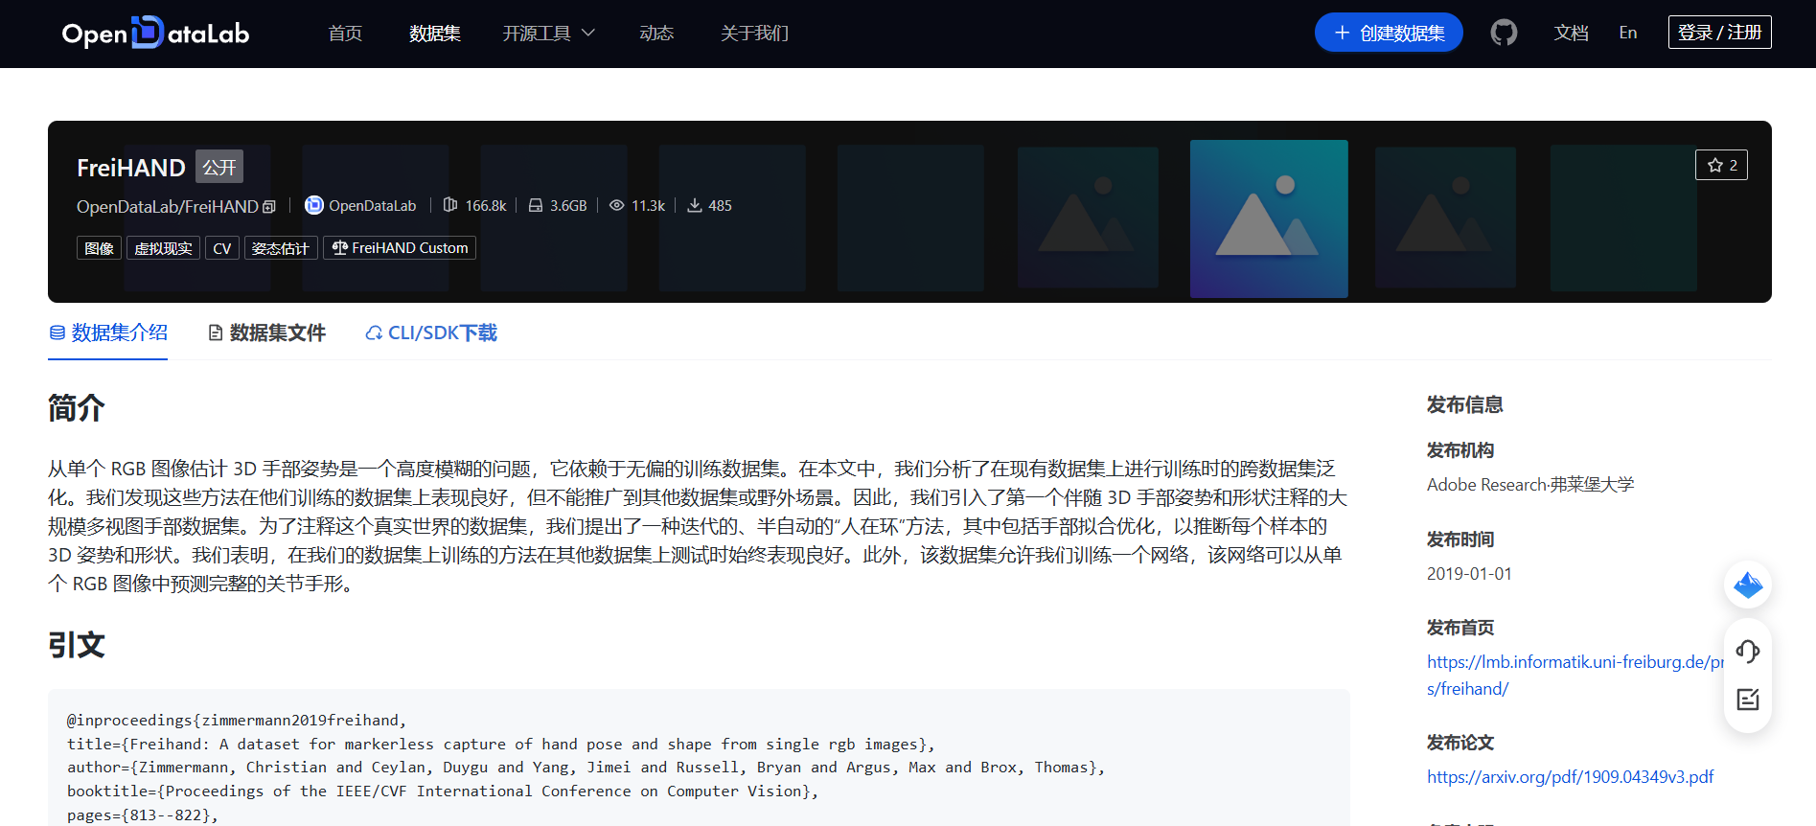Star the FreiHAND dataset

(1721, 165)
